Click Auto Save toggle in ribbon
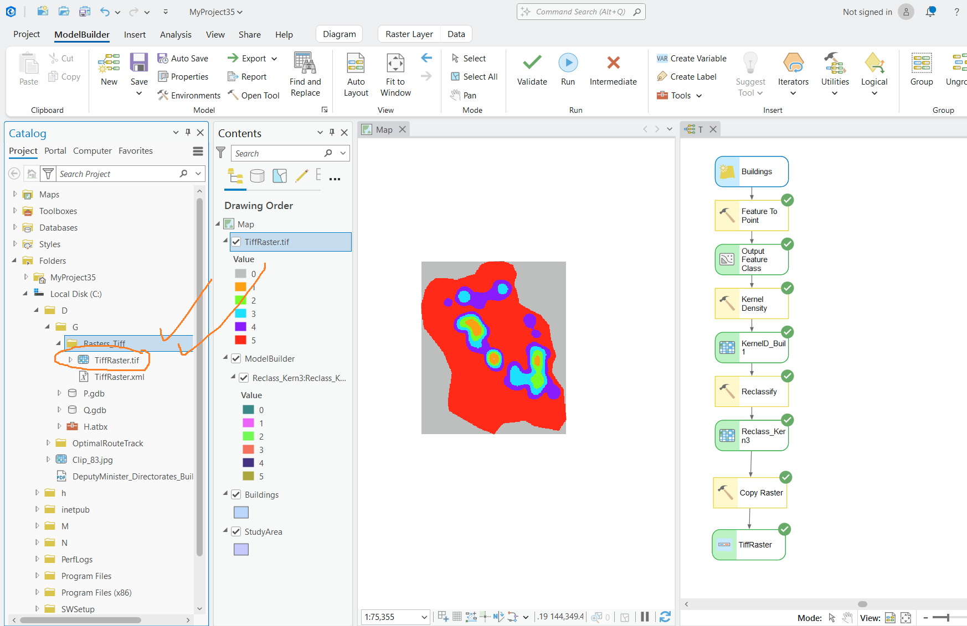The height and width of the screenshot is (626, 967). (183, 58)
